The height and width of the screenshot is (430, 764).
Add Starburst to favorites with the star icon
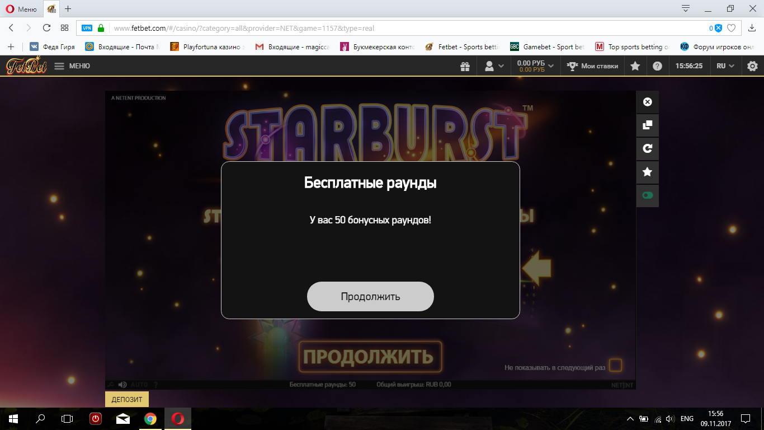pos(648,172)
